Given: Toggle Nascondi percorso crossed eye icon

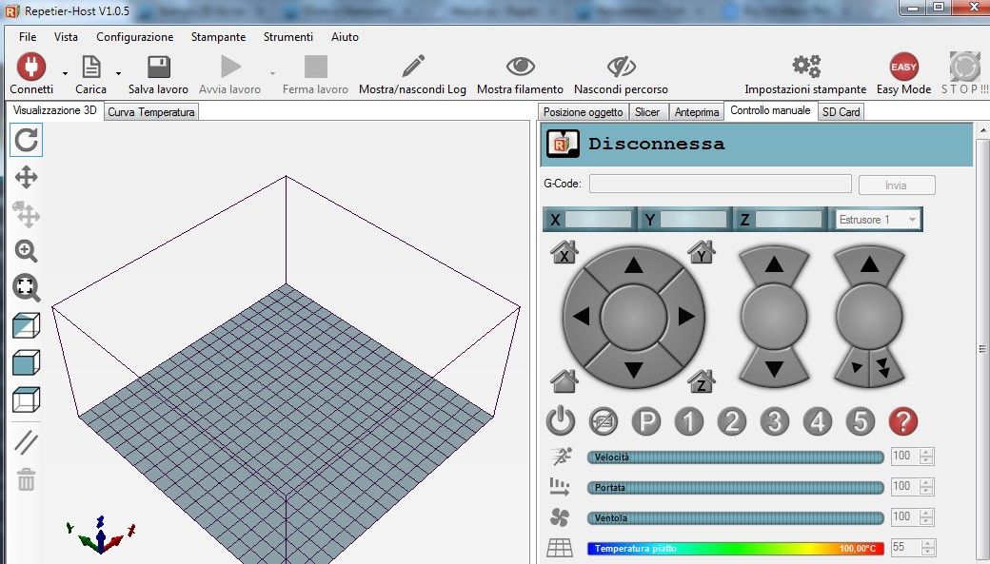Looking at the screenshot, I should pos(621,67).
